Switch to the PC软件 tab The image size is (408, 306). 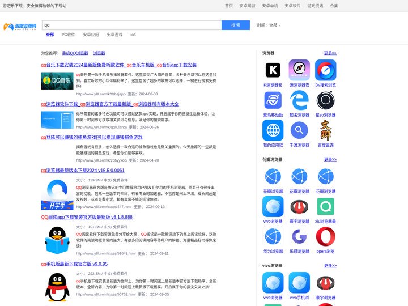tap(68, 35)
